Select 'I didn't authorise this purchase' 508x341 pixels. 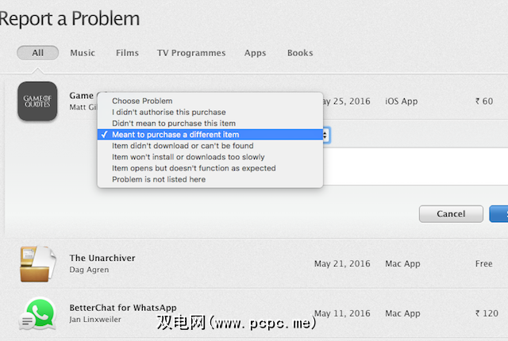[x=210, y=113]
